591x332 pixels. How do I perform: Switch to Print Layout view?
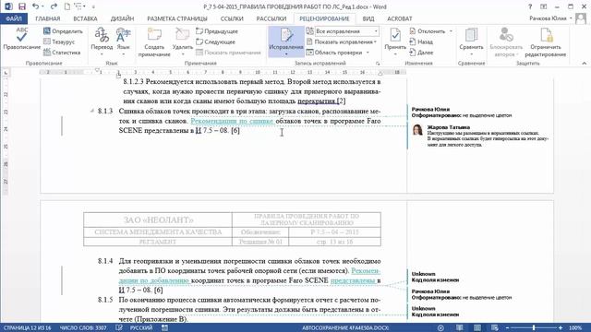477,328
